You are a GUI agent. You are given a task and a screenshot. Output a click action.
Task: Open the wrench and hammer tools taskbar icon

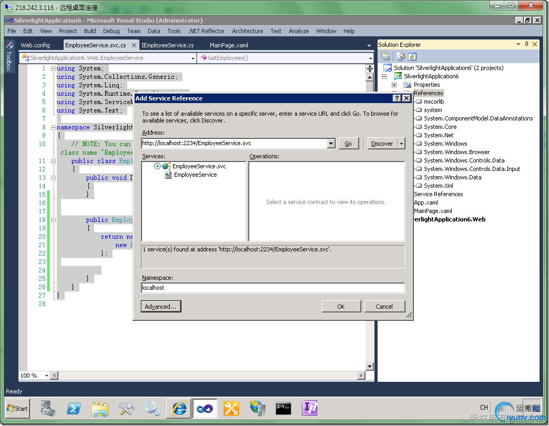click(126, 408)
